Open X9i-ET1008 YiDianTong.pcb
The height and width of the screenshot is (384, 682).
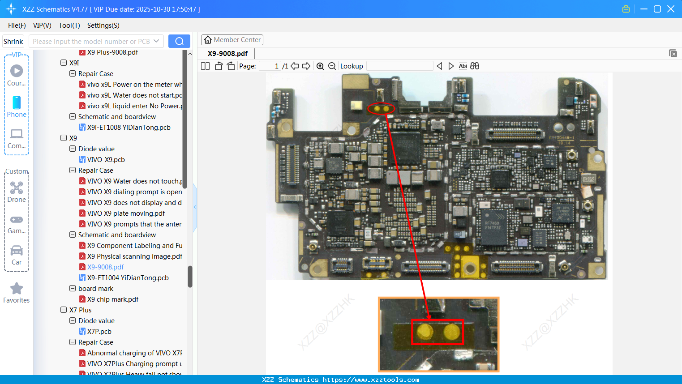(x=129, y=128)
